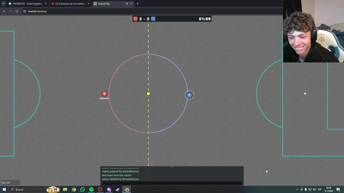Focus the chat input field
The height and width of the screenshot is (193, 344).
pyautogui.click(x=172, y=183)
